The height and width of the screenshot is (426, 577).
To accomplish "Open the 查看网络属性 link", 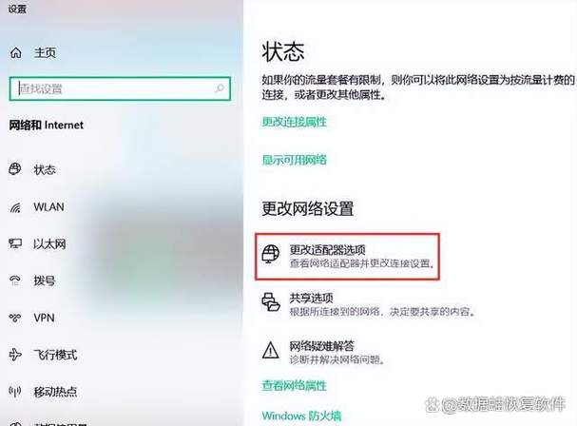I will tap(294, 385).
